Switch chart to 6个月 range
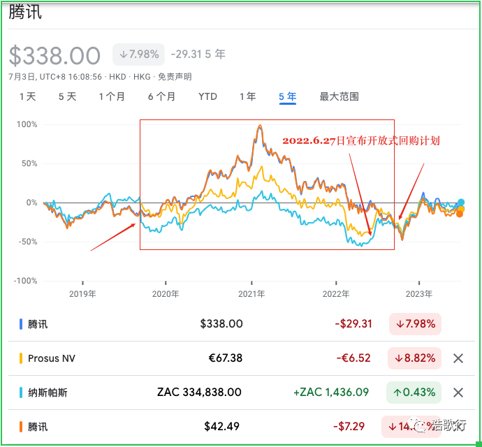Image resolution: width=482 pixels, height=447 pixels. tap(161, 97)
